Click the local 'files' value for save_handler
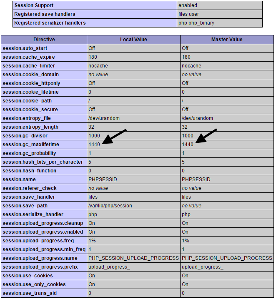The image size is (276, 299). pyautogui.click(x=93, y=197)
